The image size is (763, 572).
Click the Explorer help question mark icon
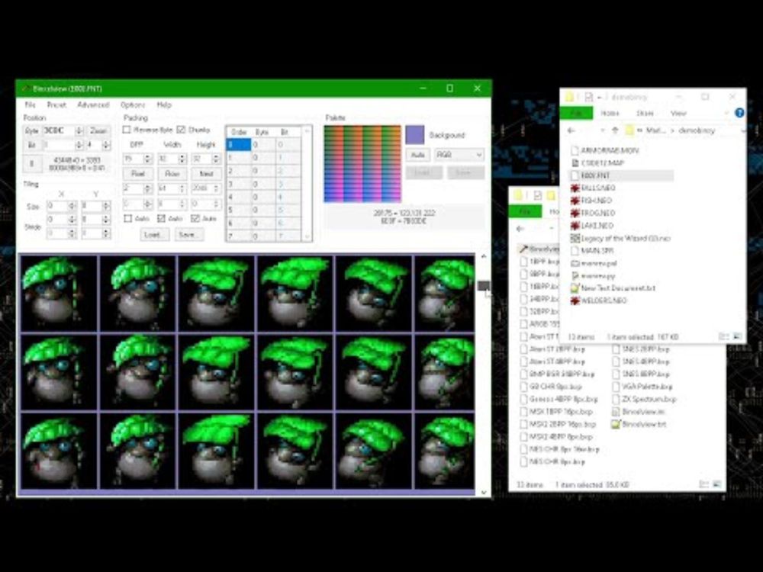click(x=739, y=113)
